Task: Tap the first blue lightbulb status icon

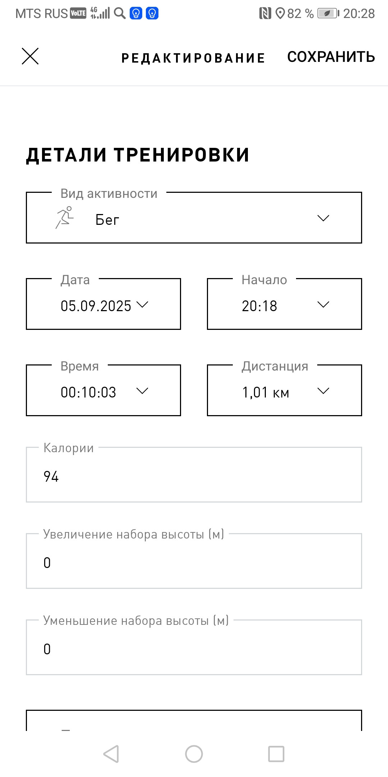Action: (136, 13)
